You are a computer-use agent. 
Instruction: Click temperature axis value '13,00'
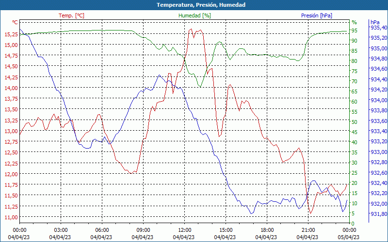[11, 131]
